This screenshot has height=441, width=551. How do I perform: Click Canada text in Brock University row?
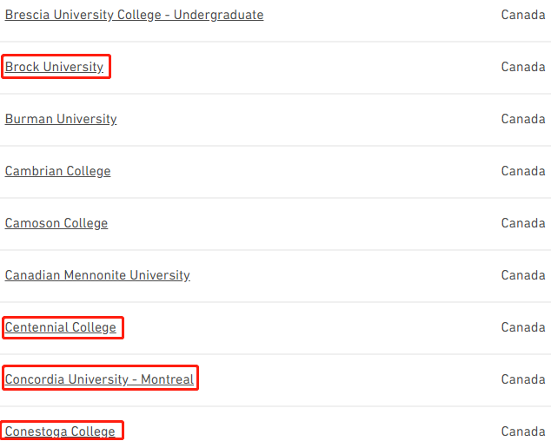click(x=523, y=67)
